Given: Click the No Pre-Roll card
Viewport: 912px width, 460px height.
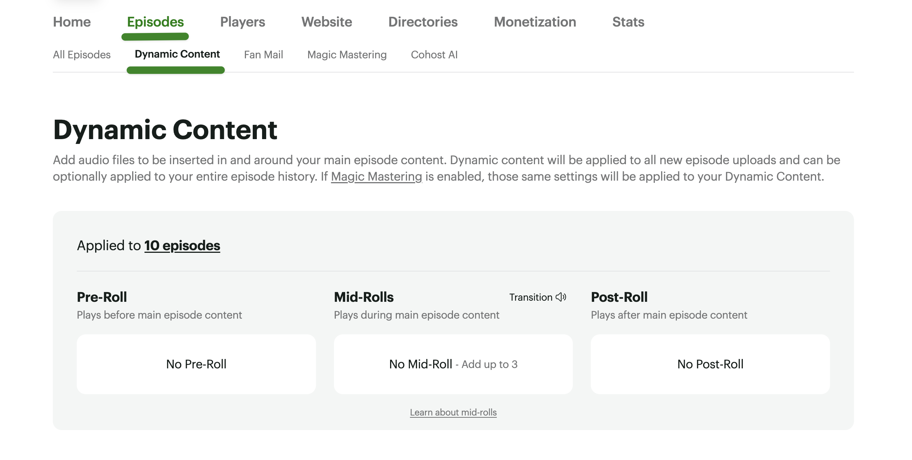Looking at the screenshot, I should [196, 364].
